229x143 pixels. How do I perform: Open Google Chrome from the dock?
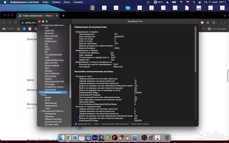[68, 138]
